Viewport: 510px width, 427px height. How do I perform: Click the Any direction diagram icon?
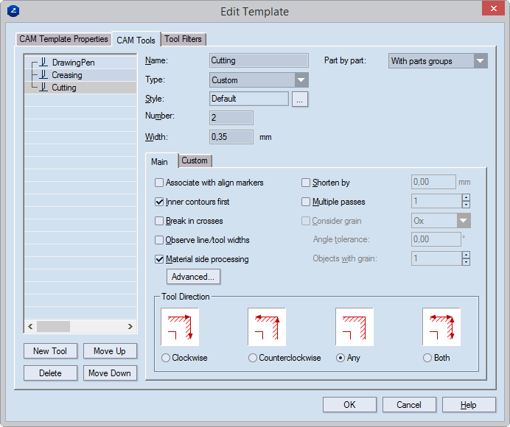click(x=354, y=326)
